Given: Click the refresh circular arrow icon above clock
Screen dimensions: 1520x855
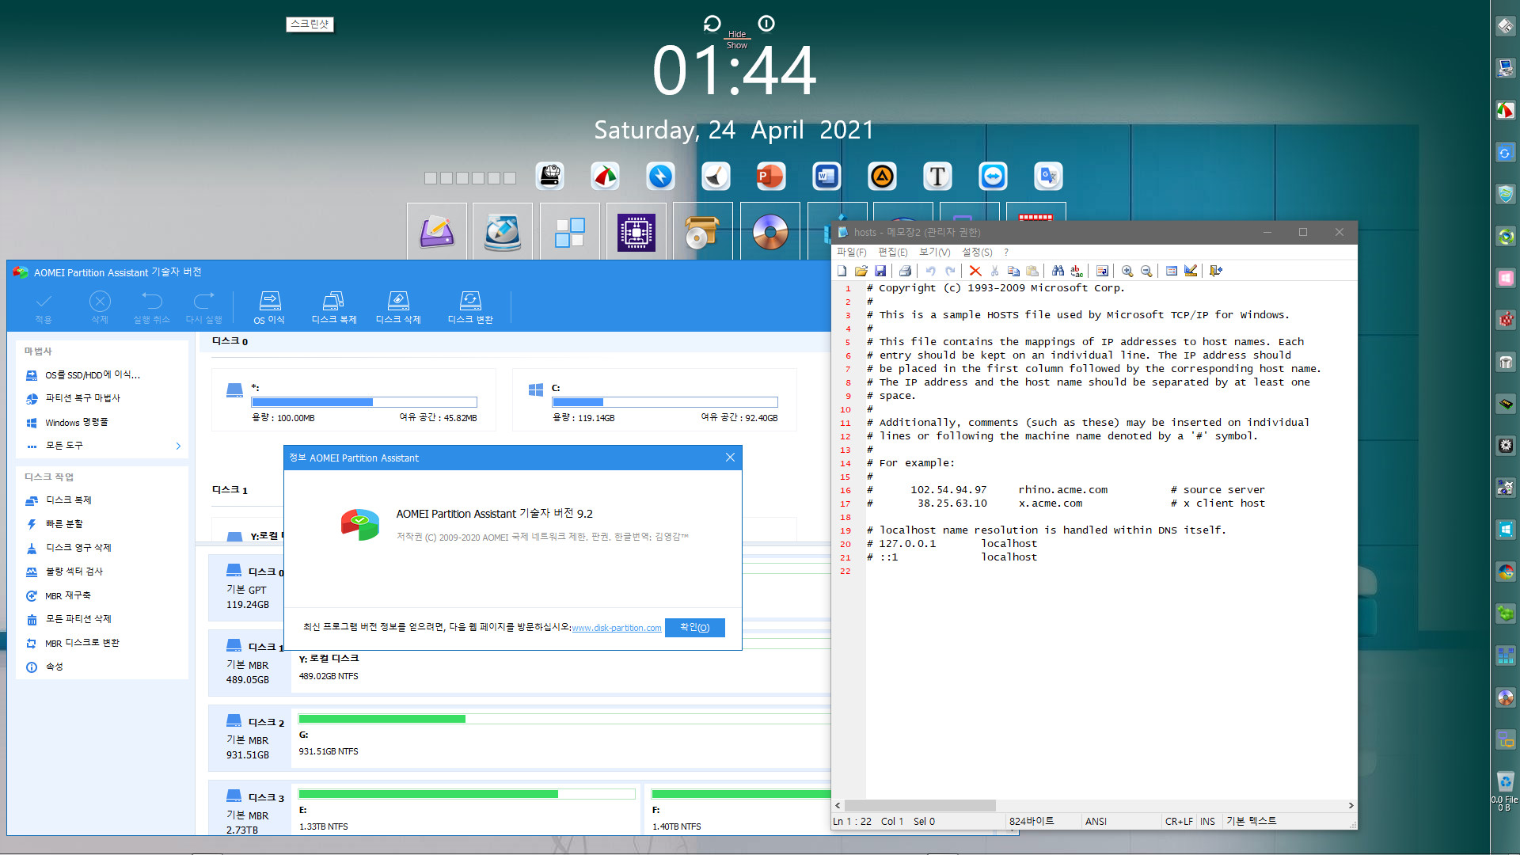Looking at the screenshot, I should tap(712, 24).
